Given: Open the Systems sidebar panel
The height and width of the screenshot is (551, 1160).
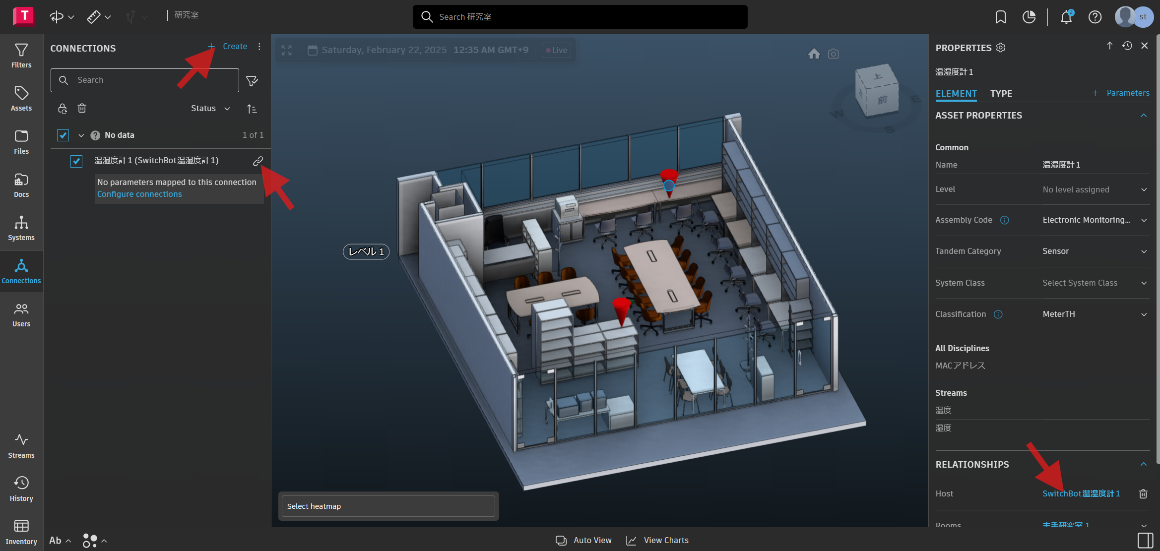Looking at the screenshot, I should [21, 228].
